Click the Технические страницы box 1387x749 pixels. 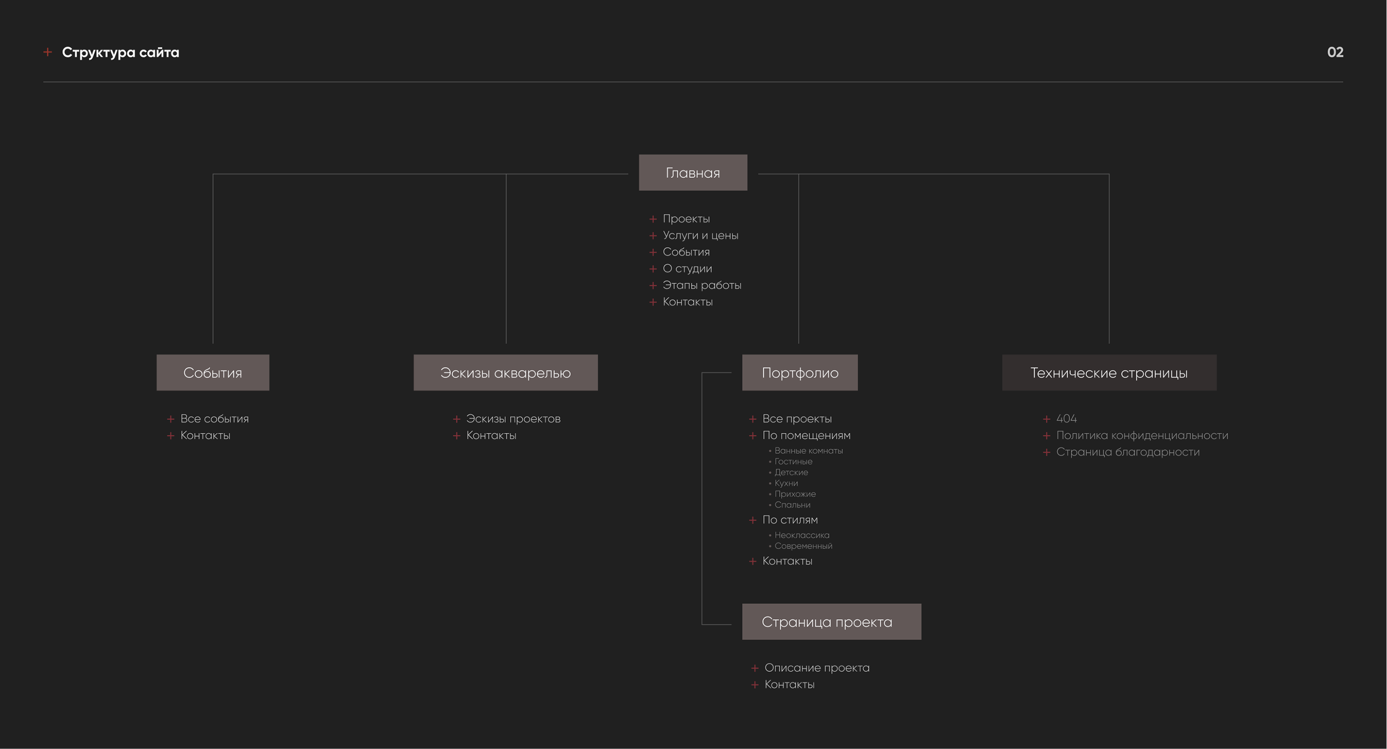(1109, 373)
